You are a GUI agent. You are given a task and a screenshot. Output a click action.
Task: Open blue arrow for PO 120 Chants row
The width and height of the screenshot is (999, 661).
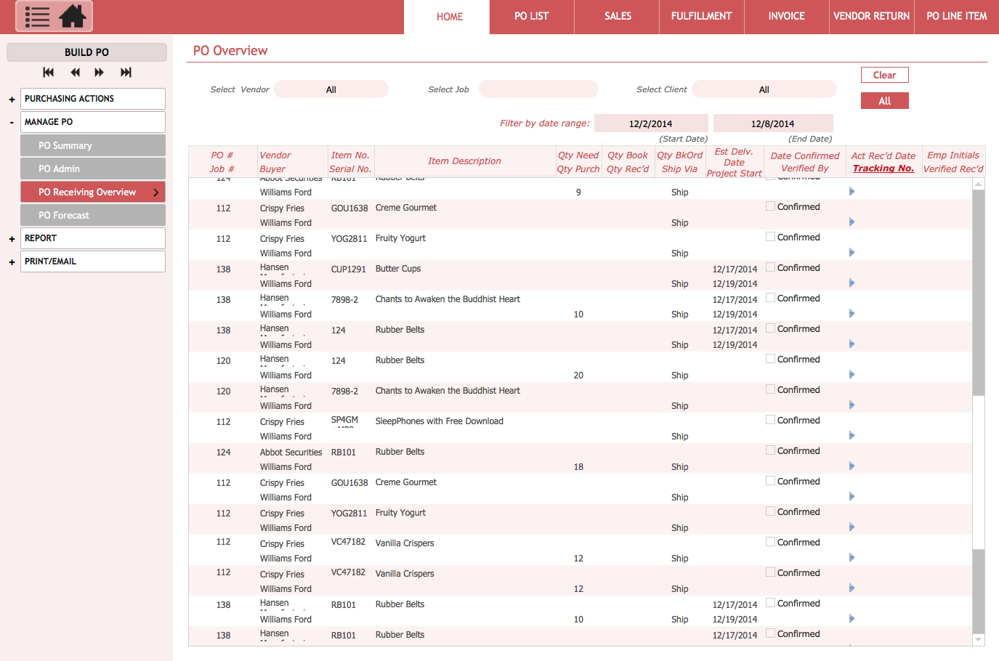pos(852,405)
